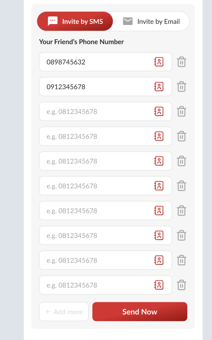Remove the third phone number row
The height and width of the screenshot is (340, 212).
pos(182,112)
